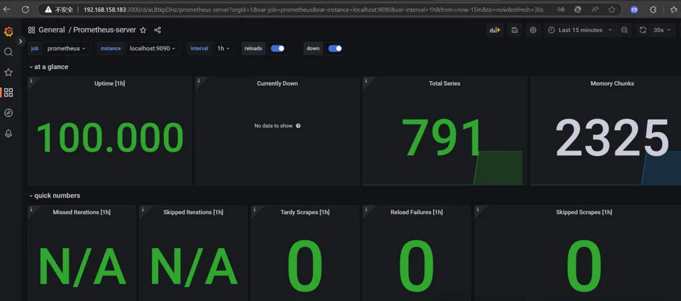681x301 pixels.
Task: Click info icon on Tardy Scrapes panel
Action: [254, 209]
